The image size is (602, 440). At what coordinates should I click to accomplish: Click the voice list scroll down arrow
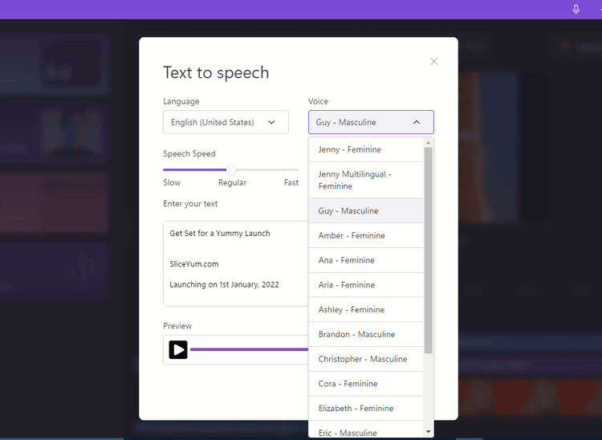point(428,432)
